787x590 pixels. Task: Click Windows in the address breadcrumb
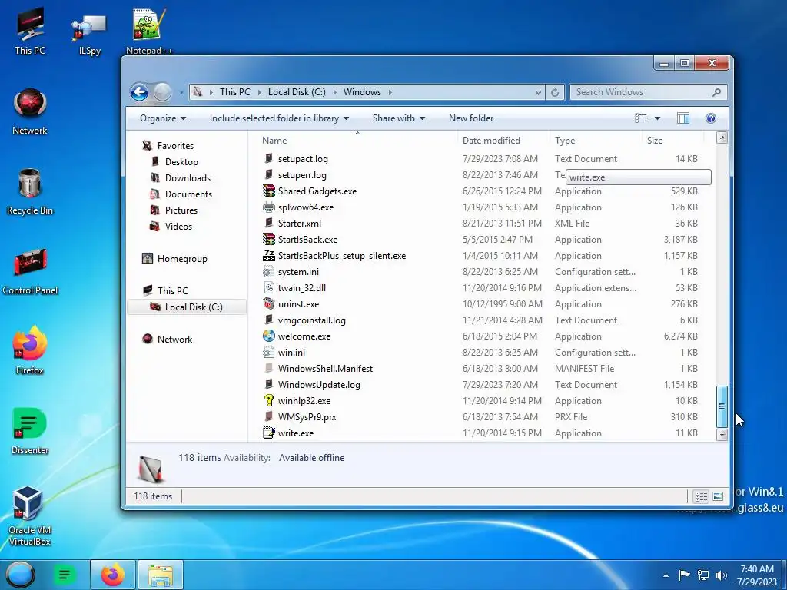pyautogui.click(x=362, y=92)
